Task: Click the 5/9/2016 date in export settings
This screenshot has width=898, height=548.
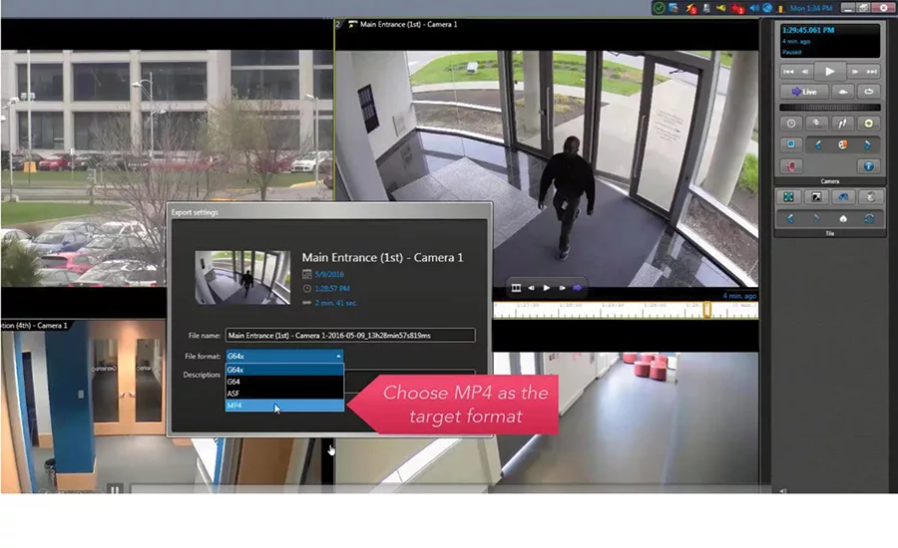Action: coord(329,275)
